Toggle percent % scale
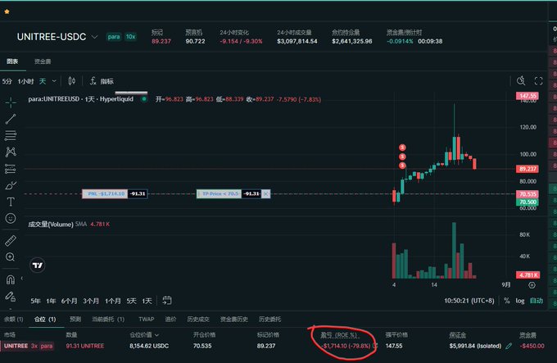 click(x=507, y=301)
